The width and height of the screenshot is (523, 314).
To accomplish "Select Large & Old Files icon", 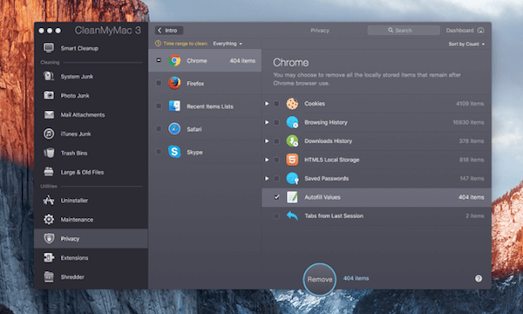I will [49, 172].
